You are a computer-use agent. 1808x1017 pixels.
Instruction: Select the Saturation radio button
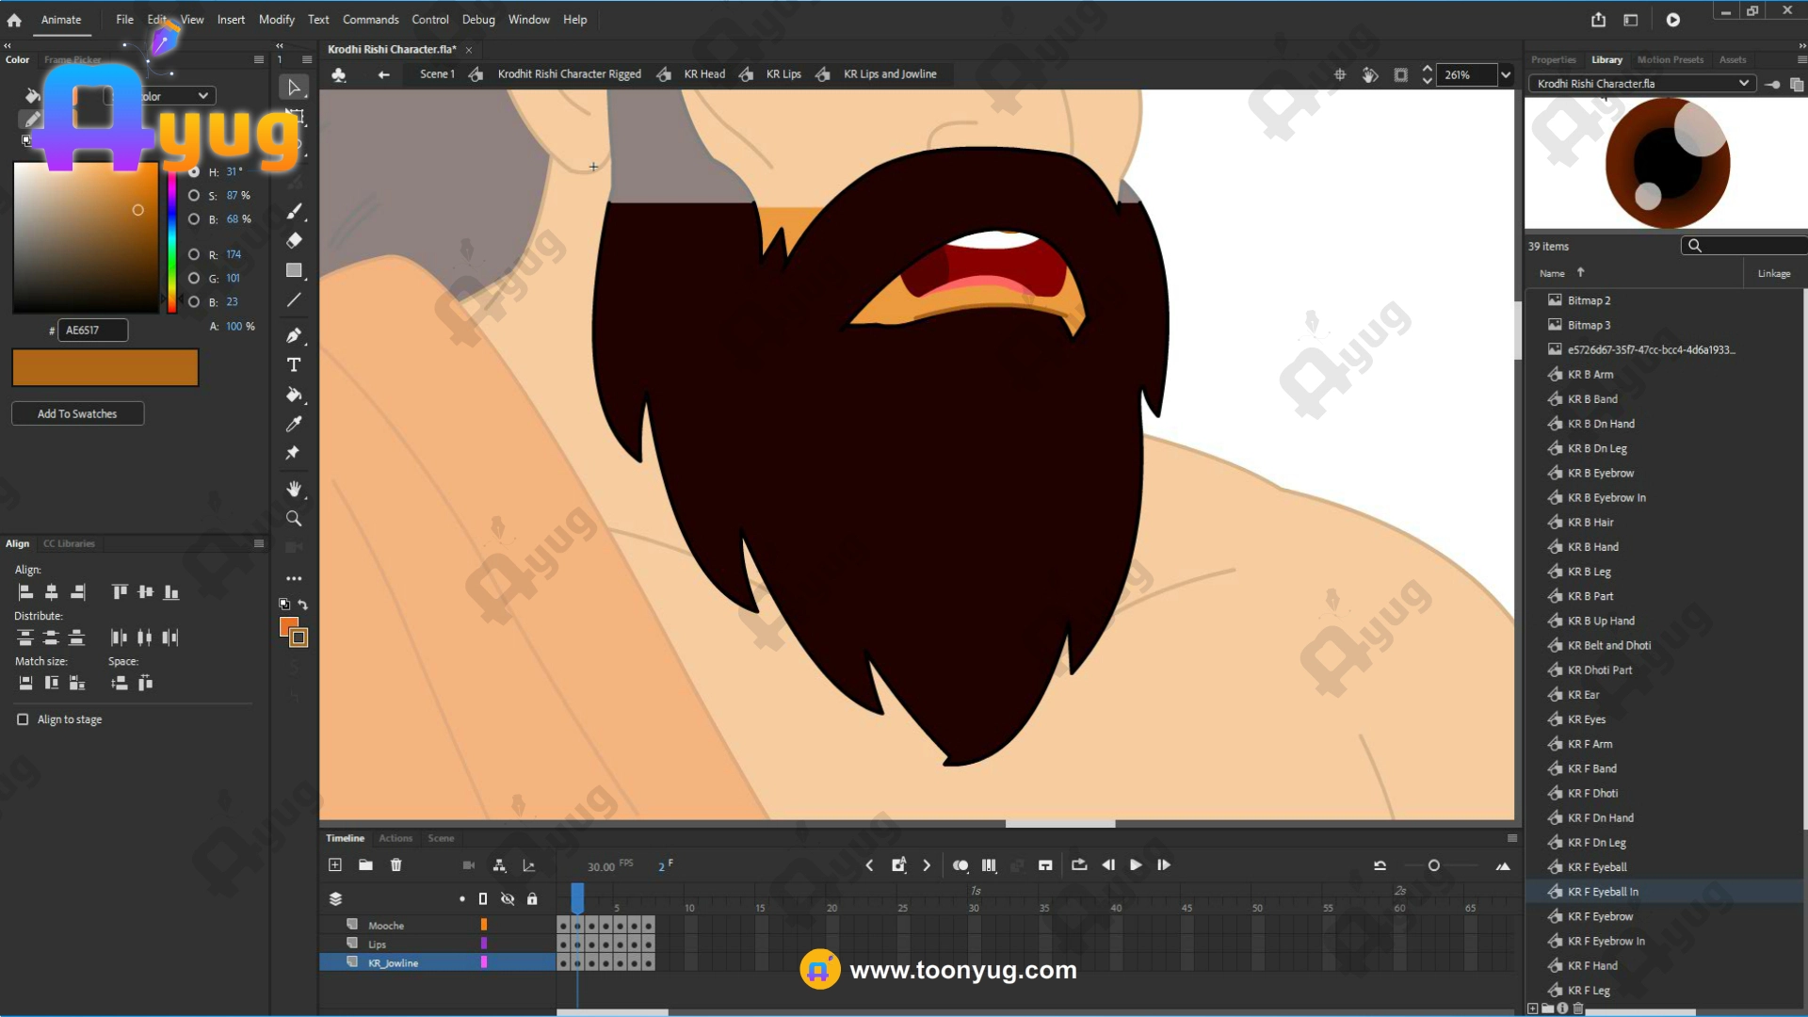[194, 196]
